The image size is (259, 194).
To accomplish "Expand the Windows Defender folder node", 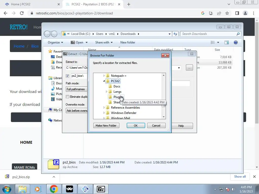I will point(104,113).
